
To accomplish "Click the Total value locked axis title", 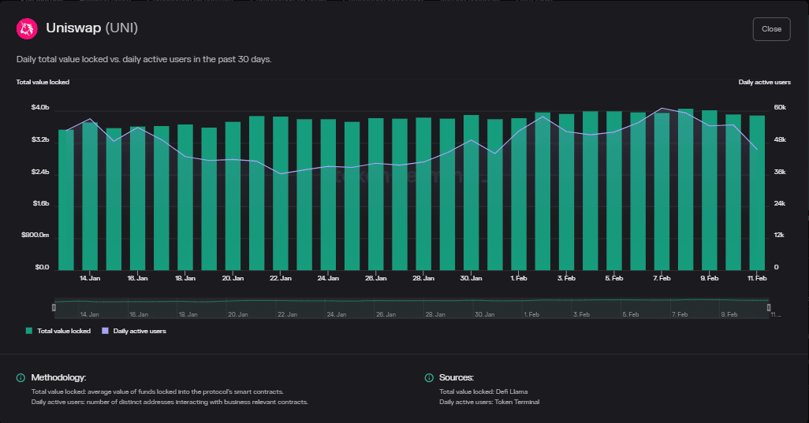I will [43, 82].
